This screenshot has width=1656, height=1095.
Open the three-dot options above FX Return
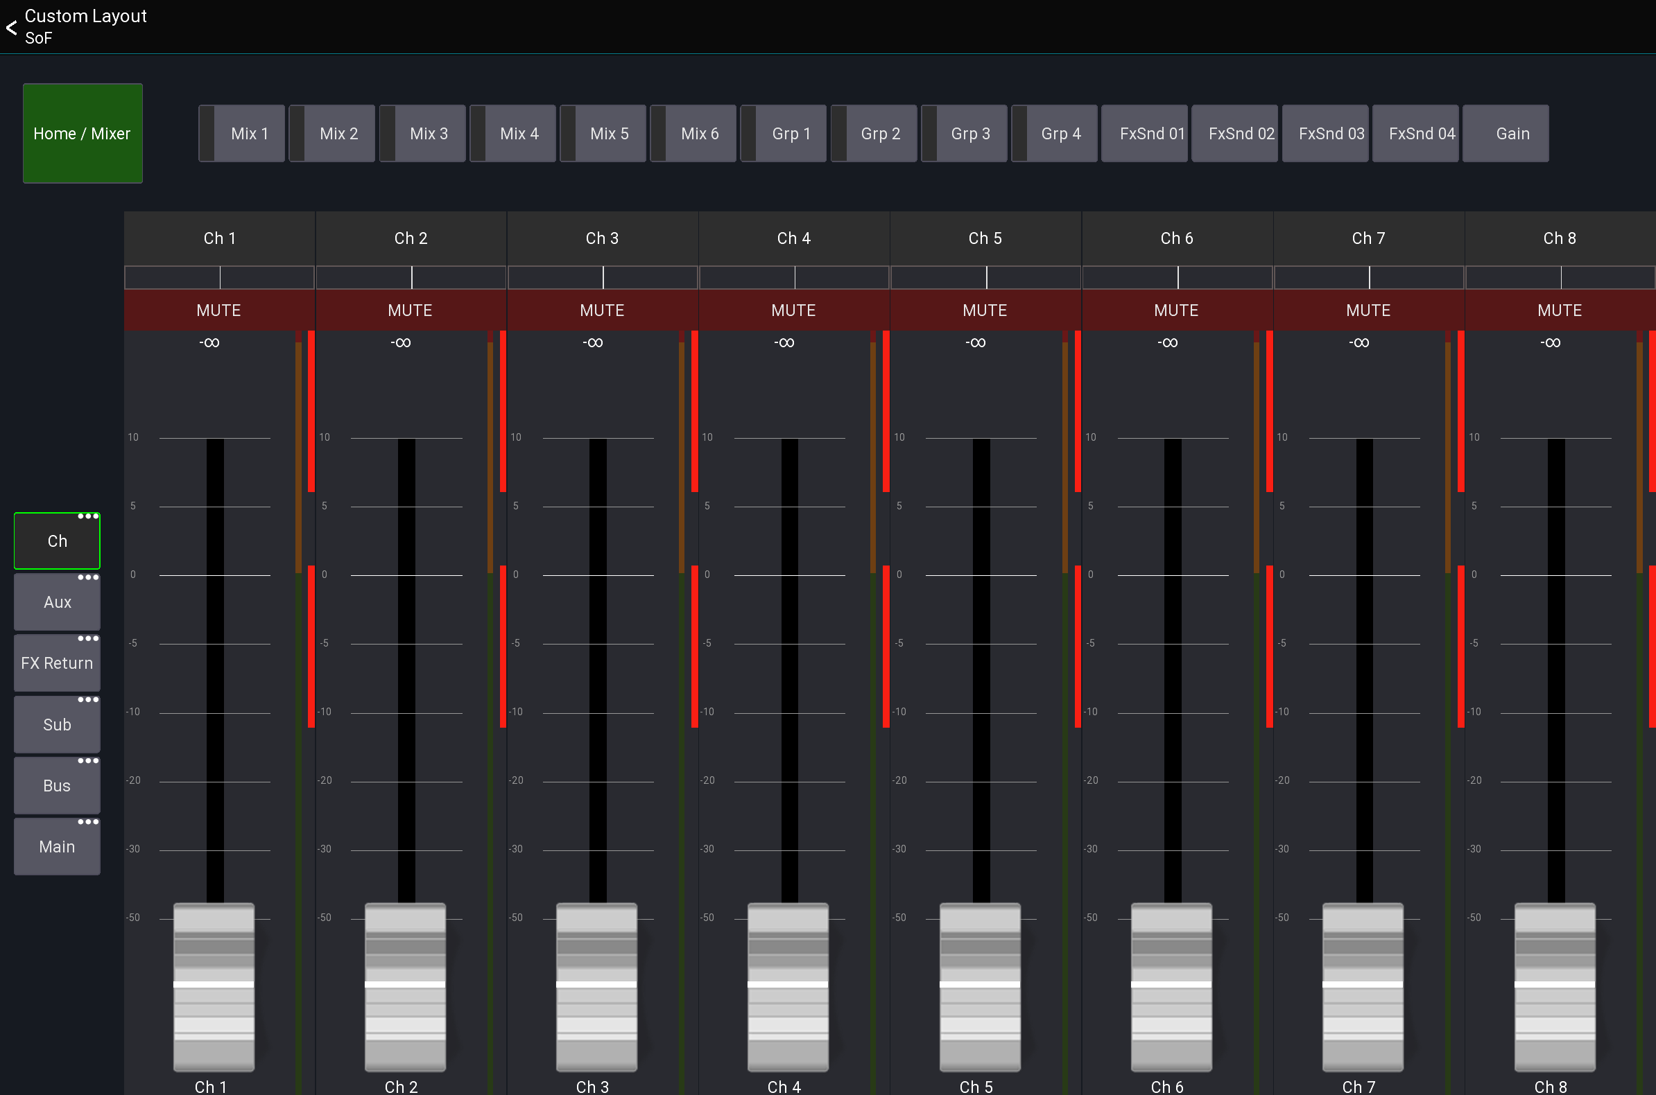tap(88, 638)
